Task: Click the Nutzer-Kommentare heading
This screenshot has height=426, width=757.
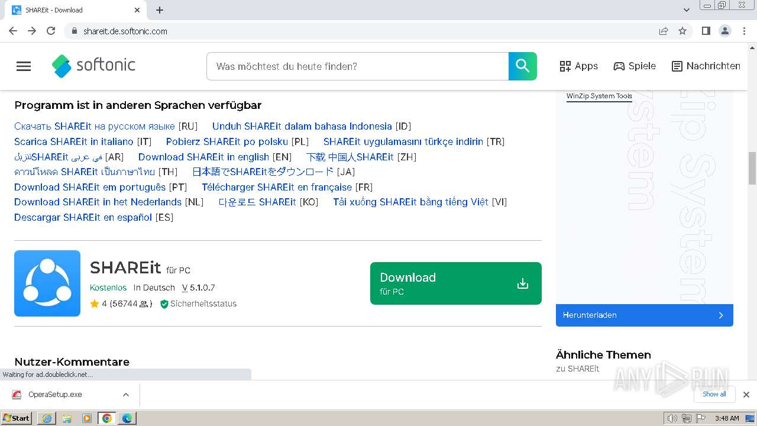Action: [x=72, y=362]
